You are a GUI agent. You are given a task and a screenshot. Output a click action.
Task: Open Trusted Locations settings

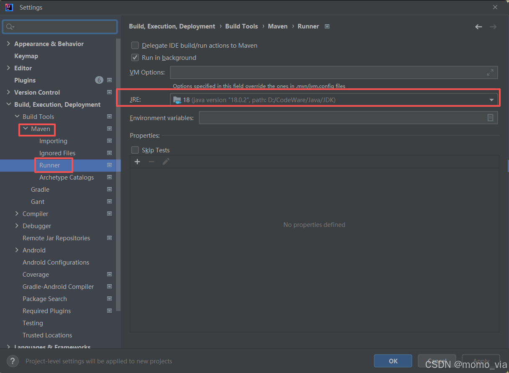47,335
